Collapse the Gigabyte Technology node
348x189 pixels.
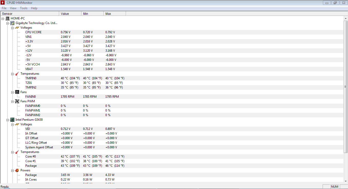(7, 23)
